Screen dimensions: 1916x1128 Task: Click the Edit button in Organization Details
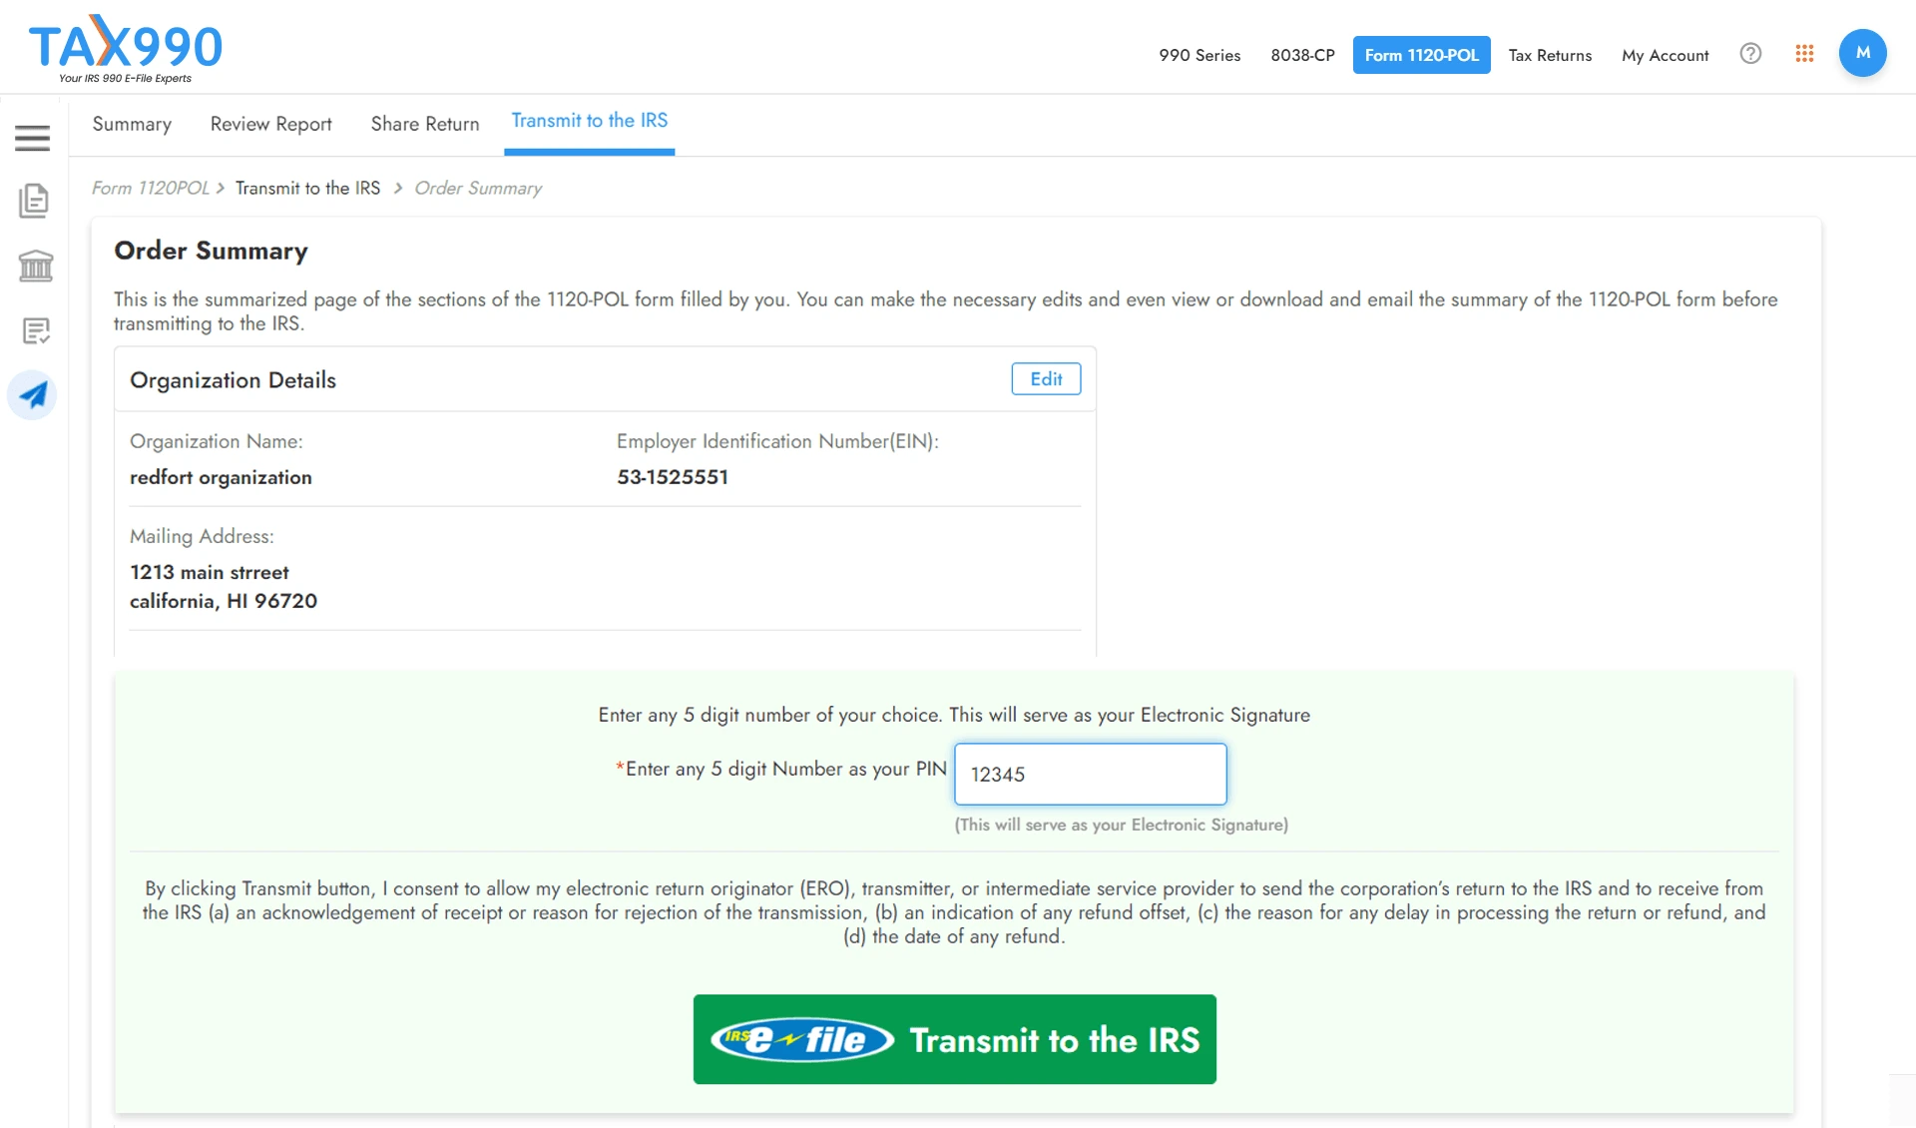pos(1047,378)
